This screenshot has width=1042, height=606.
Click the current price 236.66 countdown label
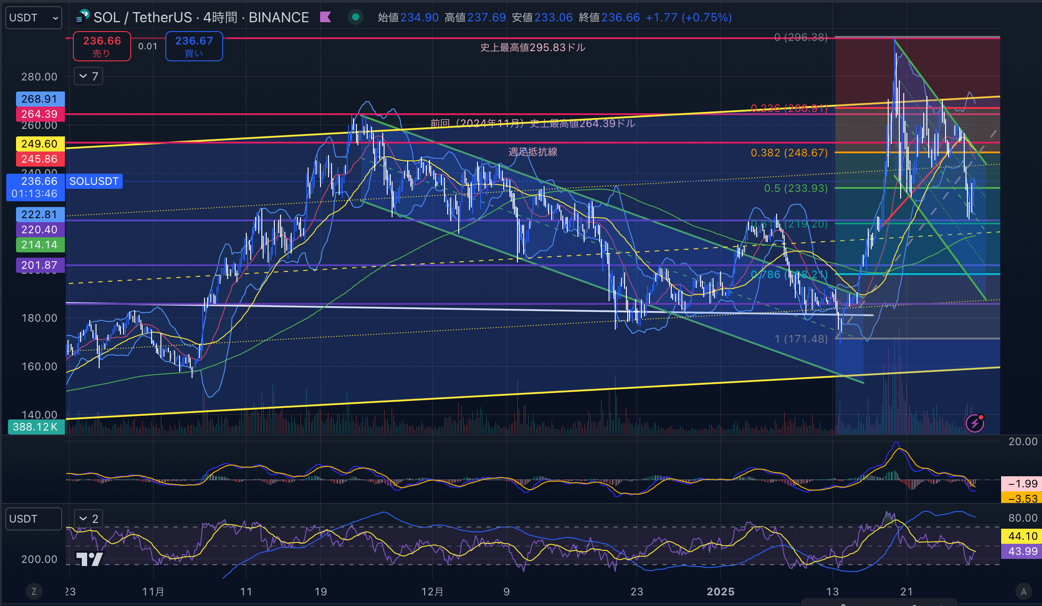(x=36, y=187)
